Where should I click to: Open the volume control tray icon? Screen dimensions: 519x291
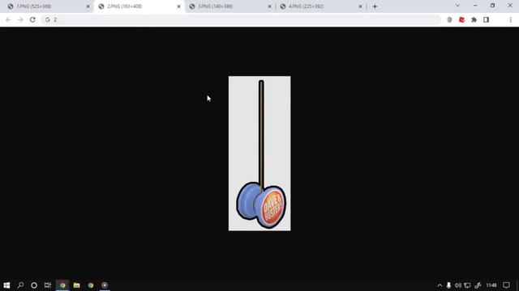(457, 285)
